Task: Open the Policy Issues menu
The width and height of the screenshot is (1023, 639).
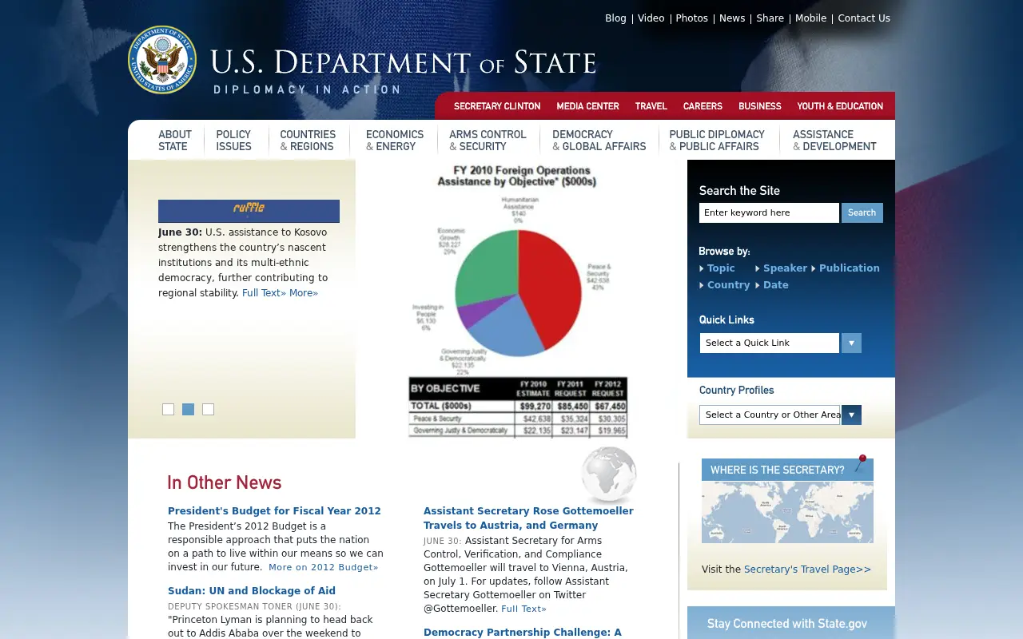Action: 233,141
